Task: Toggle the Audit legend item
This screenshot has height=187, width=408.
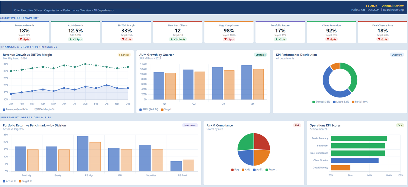Action: coord(258,170)
